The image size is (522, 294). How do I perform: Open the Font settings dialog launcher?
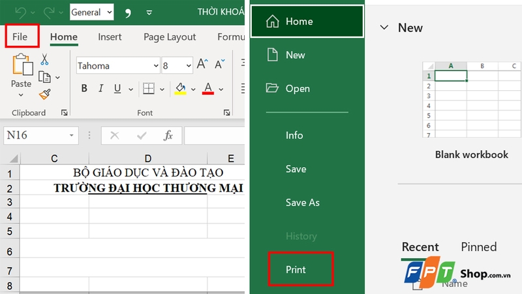click(226, 113)
